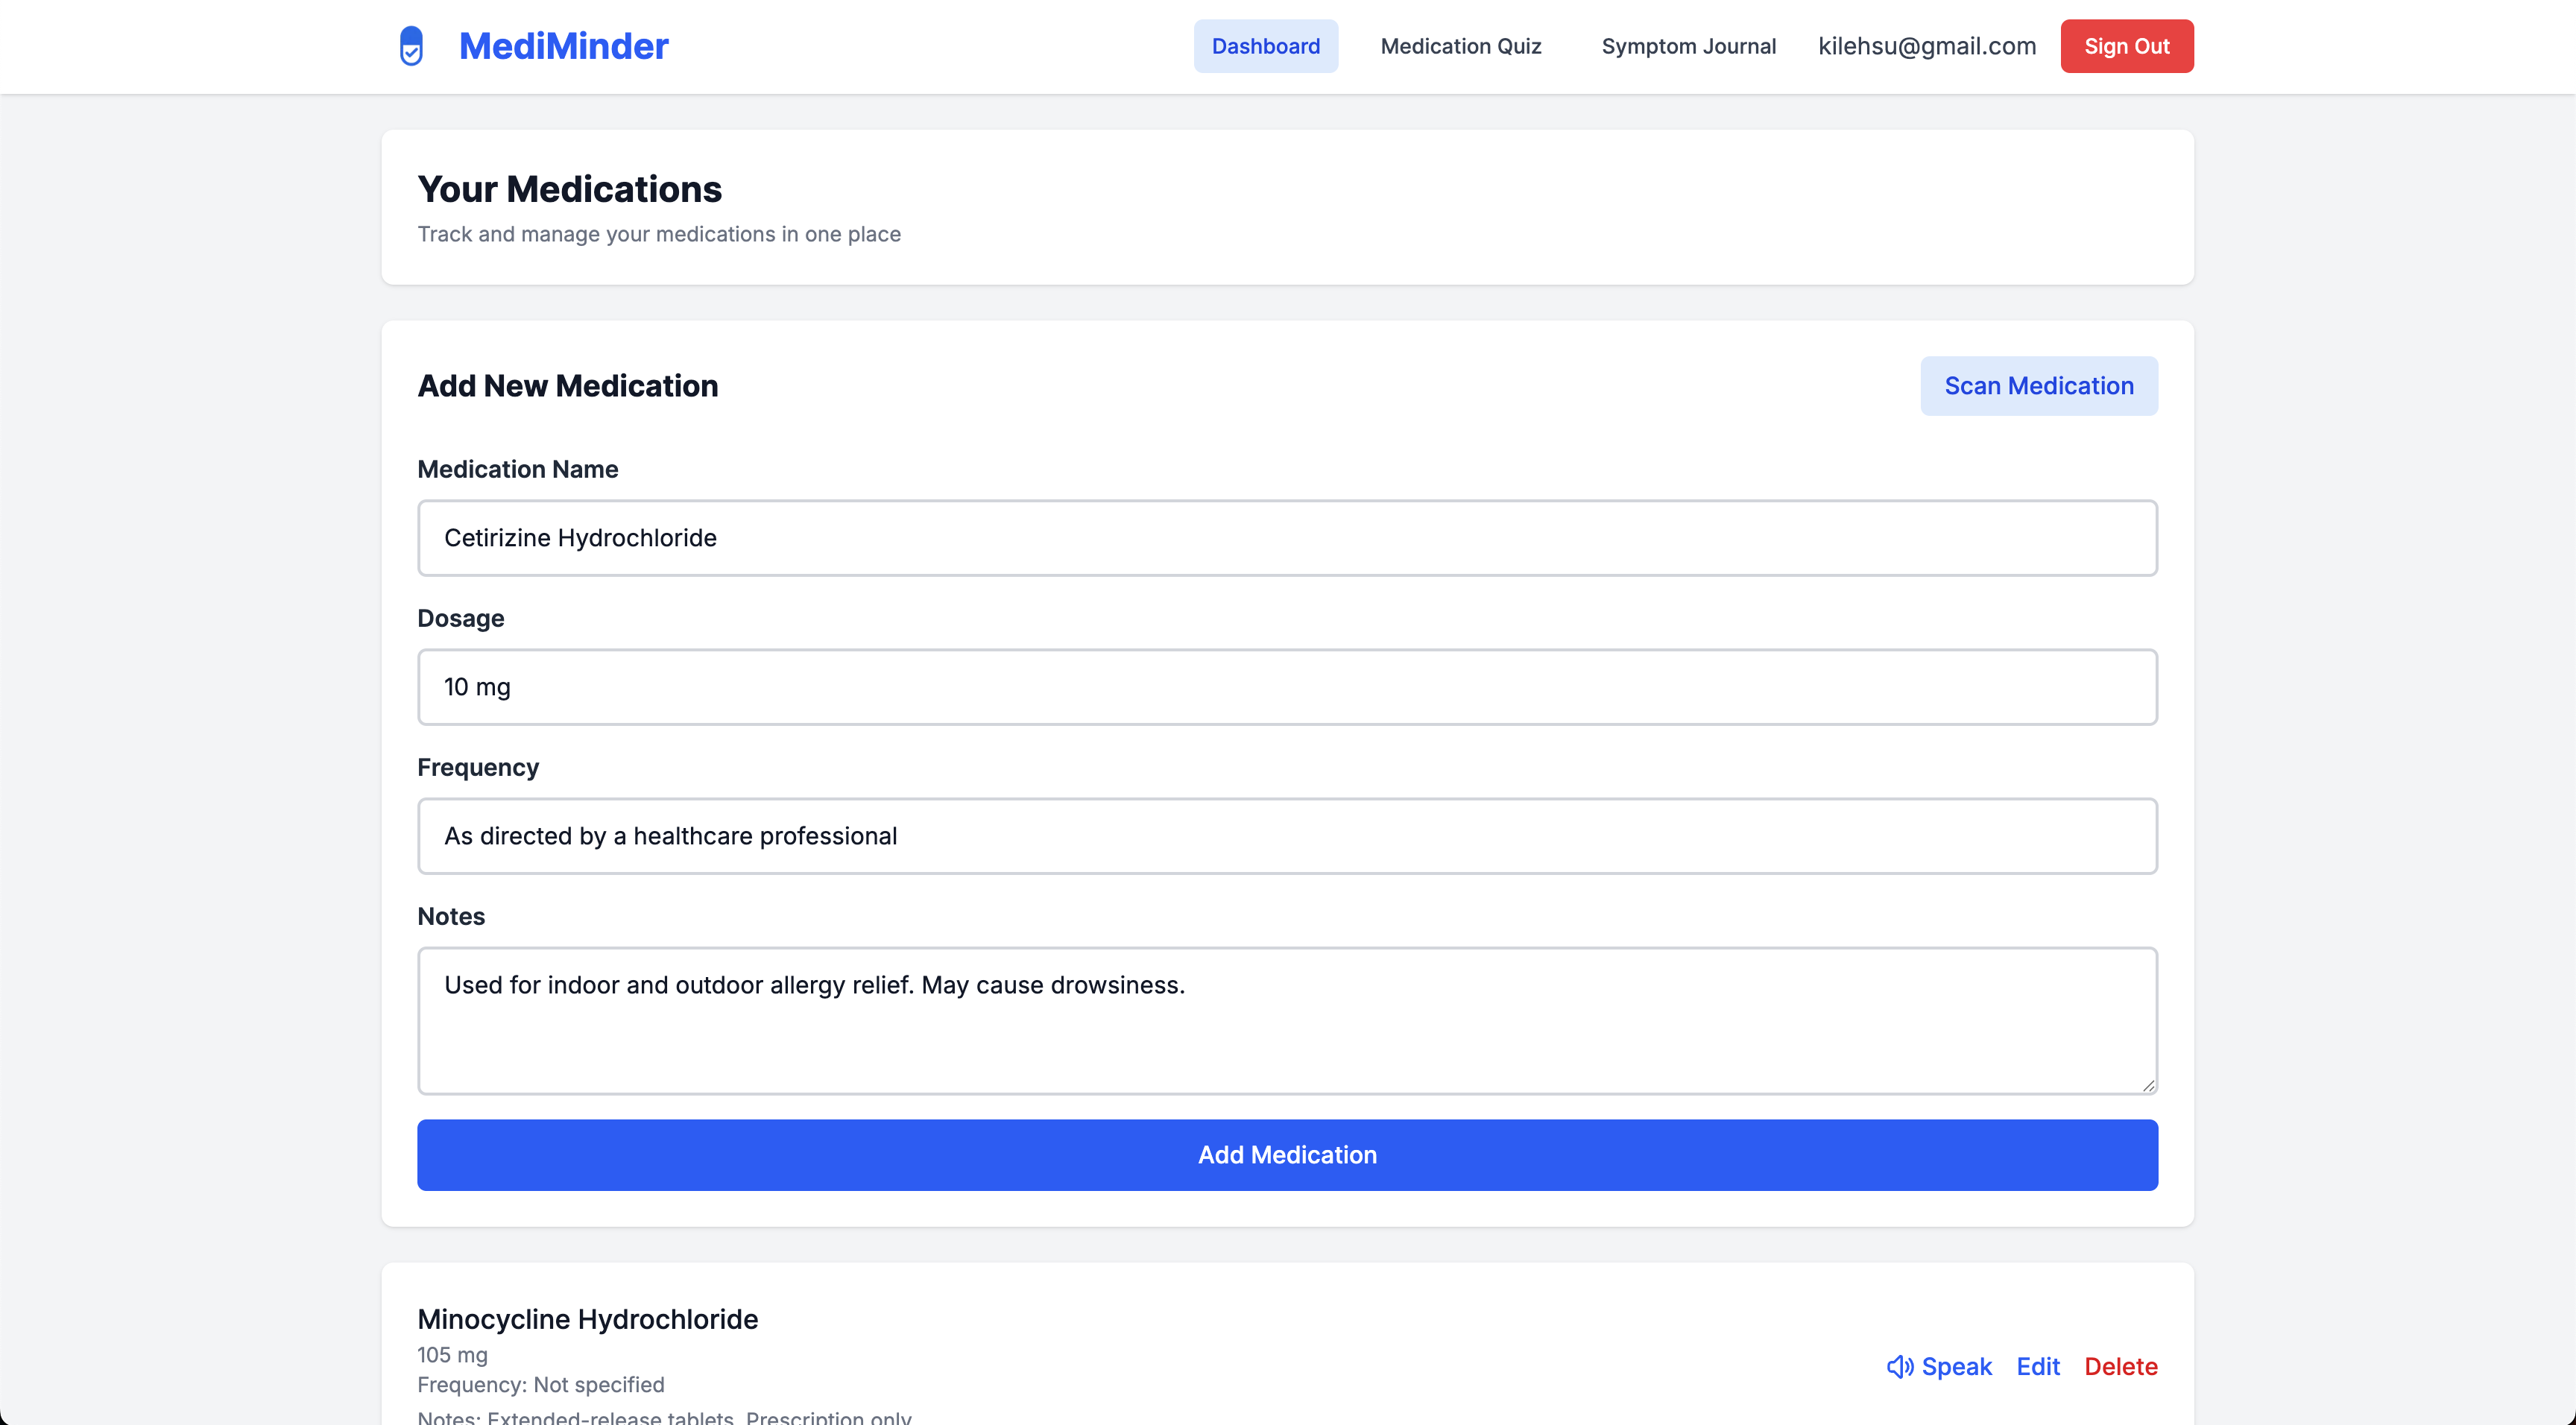
Task: Click Speak for Minocycline Hydrochloride
Action: tap(1955, 1366)
